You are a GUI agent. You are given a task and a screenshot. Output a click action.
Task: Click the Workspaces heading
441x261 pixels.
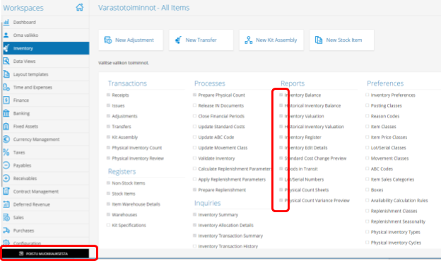click(x=23, y=8)
